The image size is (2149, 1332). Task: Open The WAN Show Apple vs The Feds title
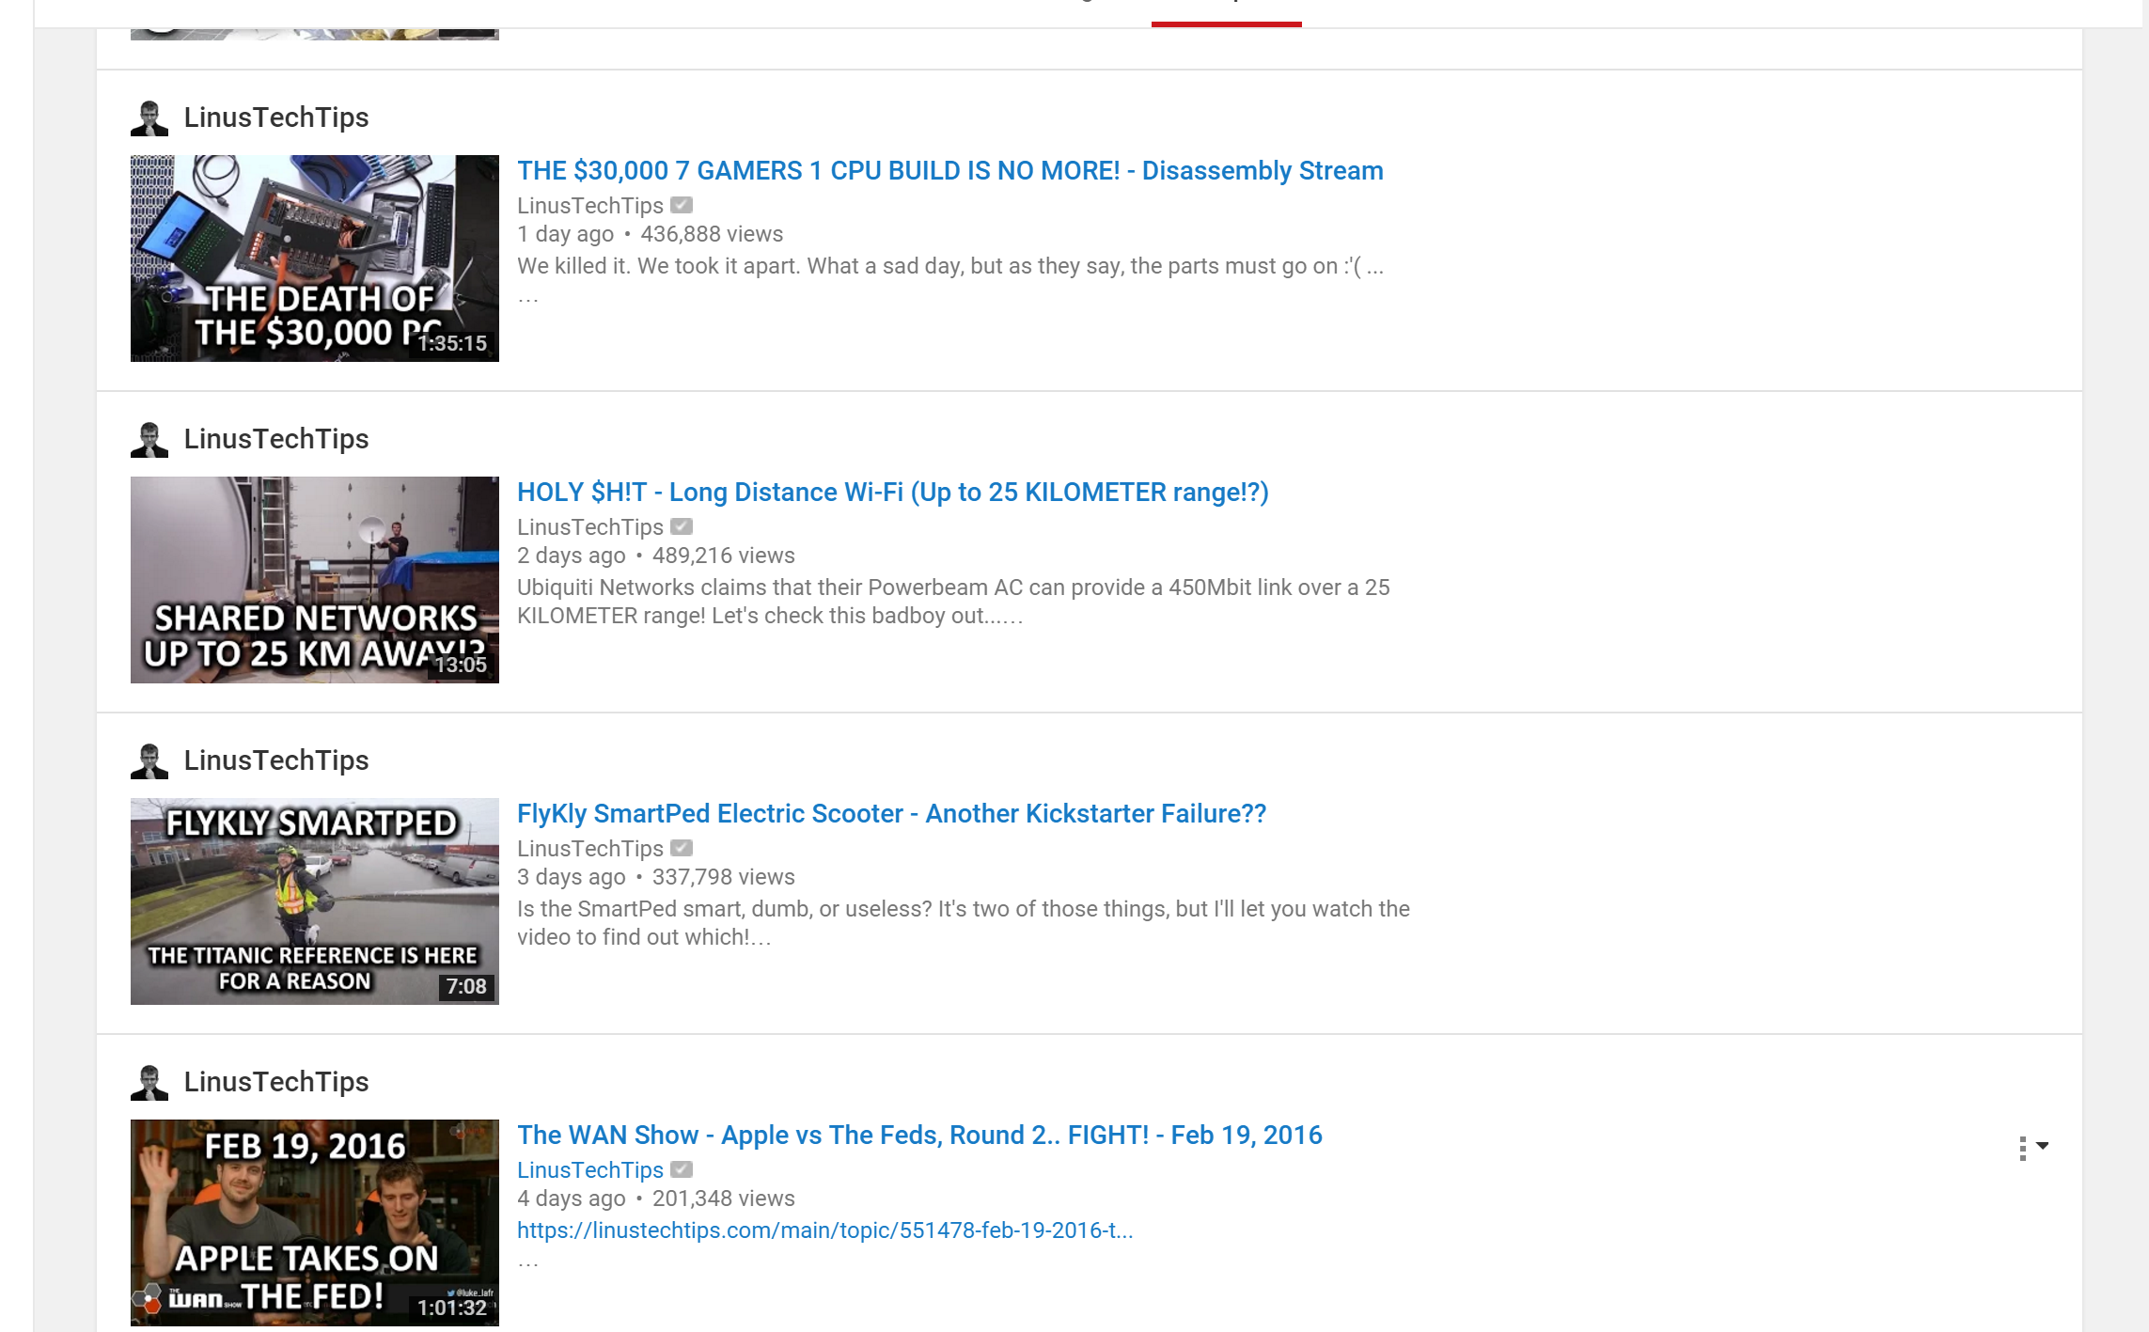pyautogui.click(x=919, y=1136)
